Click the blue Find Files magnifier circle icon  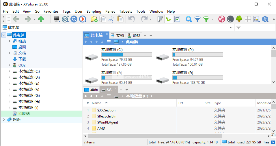point(74,19)
